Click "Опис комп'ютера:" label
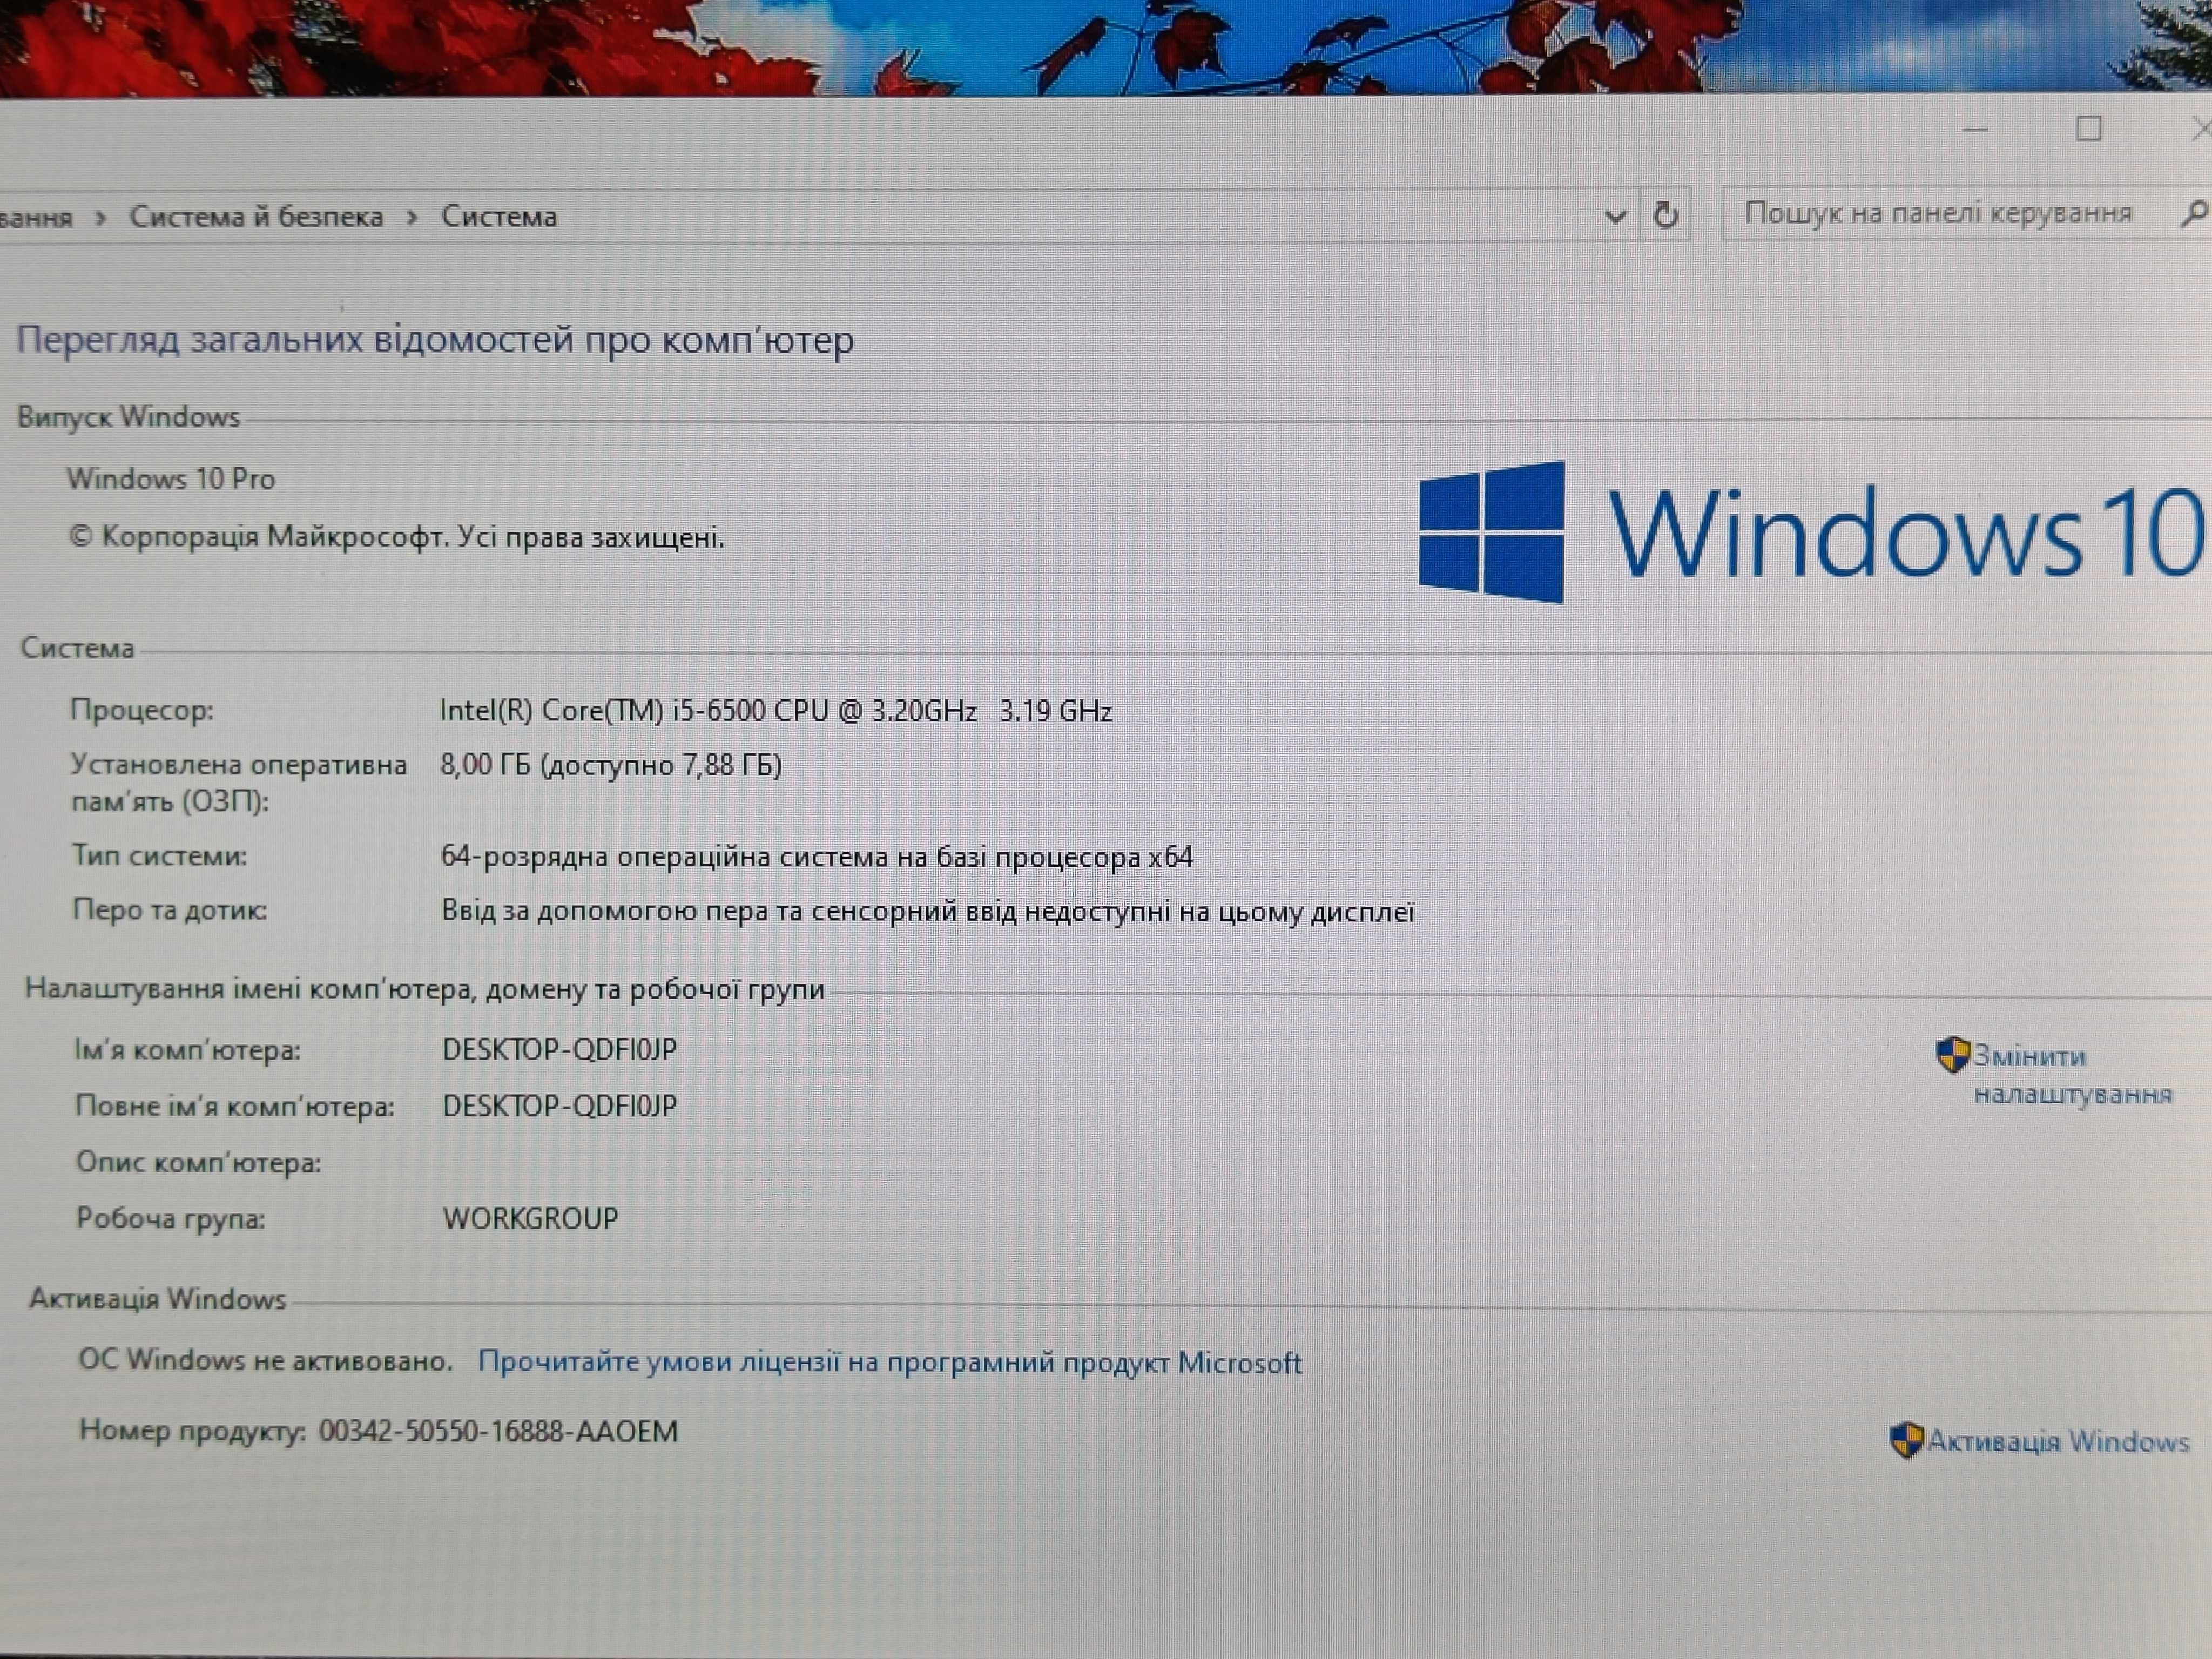This screenshot has width=2212, height=1659. pyautogui.click(x=199, y=1162)
